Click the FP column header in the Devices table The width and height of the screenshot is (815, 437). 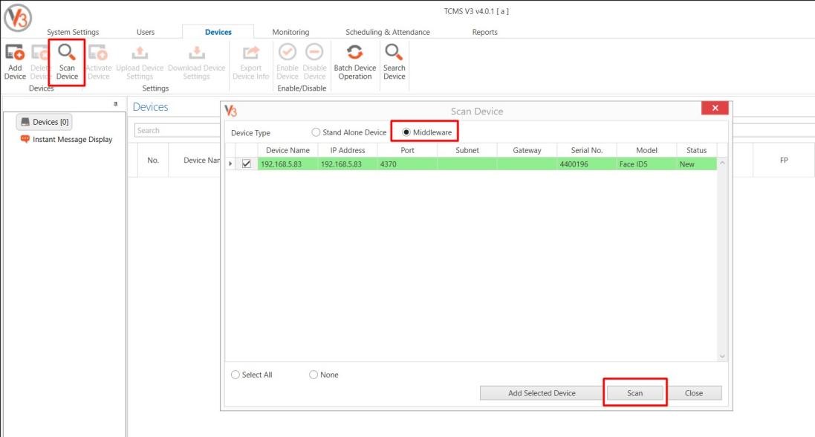point(784,161)
